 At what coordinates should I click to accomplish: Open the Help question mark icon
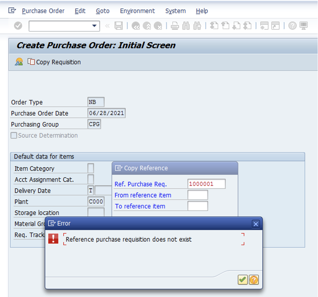coord(292,26)
